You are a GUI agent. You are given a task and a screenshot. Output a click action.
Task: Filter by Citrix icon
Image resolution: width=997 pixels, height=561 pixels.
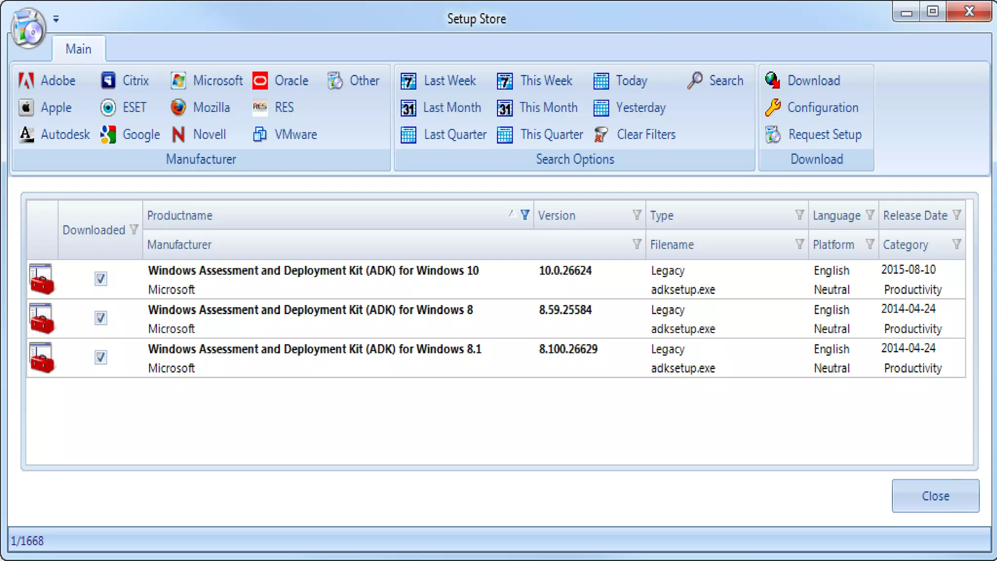108,80
